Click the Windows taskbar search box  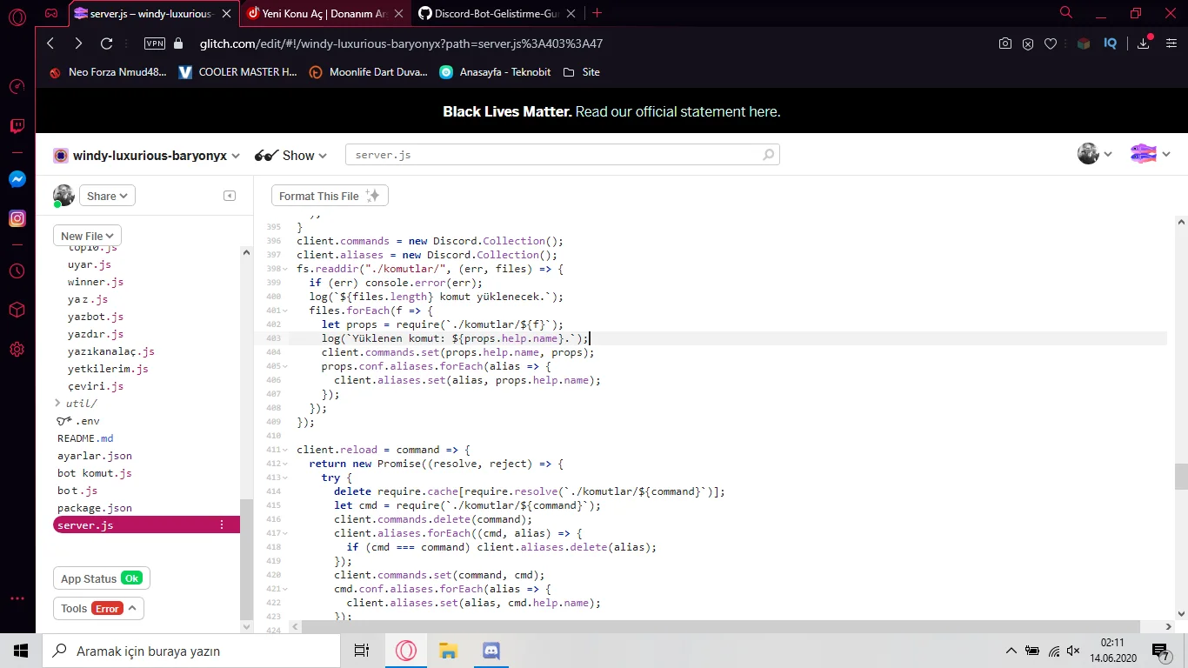(191, 651)
